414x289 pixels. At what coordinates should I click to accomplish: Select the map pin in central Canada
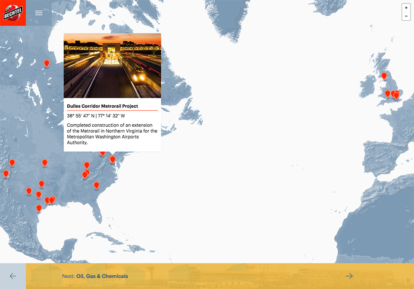tap(47, 63)
